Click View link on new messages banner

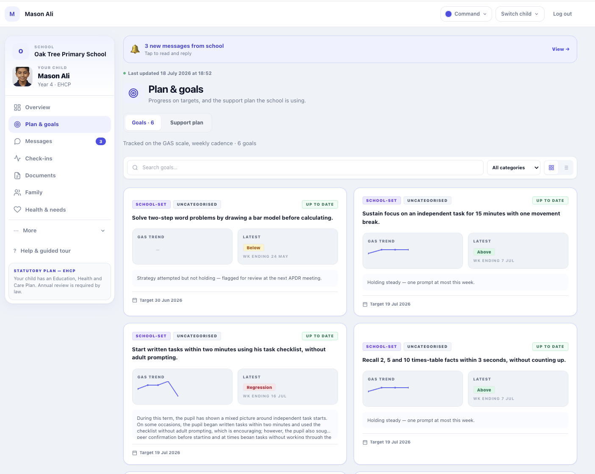pyautogui.click(x=561, y=50)
